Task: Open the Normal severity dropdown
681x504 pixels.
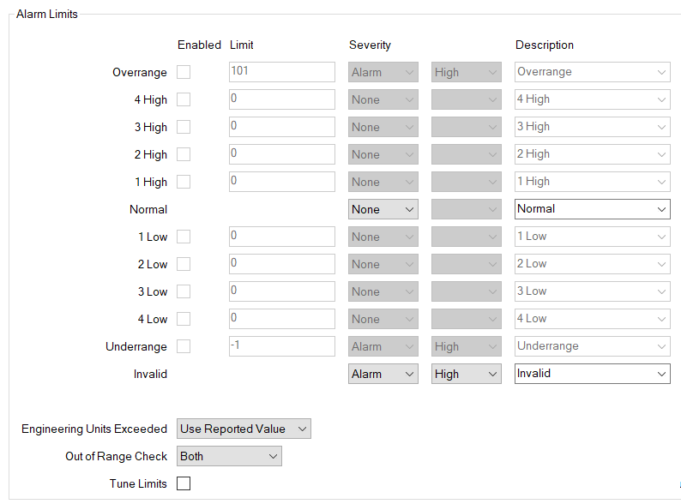Action: click(x=383, y=209)
